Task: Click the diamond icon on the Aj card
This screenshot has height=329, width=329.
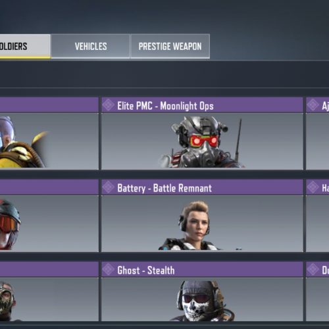Action: (x=313, y=105)
